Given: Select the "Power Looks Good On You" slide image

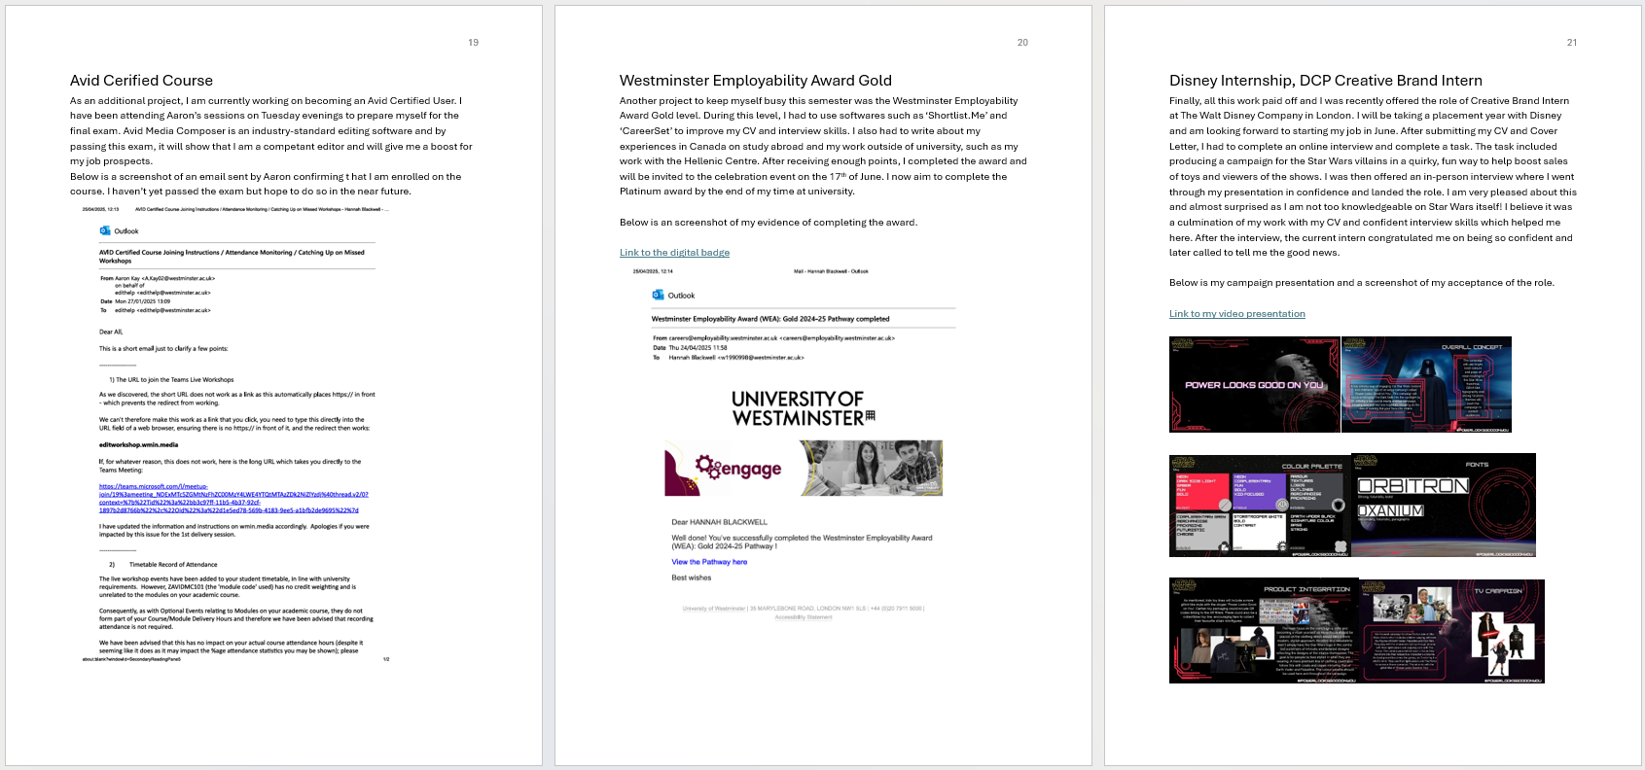Looking at the screenshot, I should pyautogui.click(x=1255, y=385).
